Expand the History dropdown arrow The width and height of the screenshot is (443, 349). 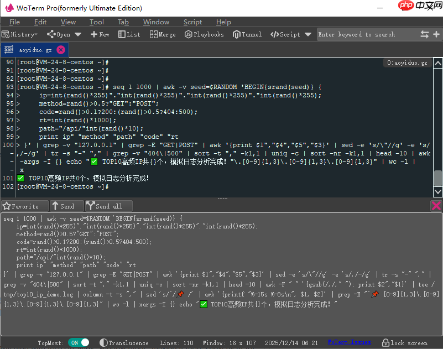point(35,34)
